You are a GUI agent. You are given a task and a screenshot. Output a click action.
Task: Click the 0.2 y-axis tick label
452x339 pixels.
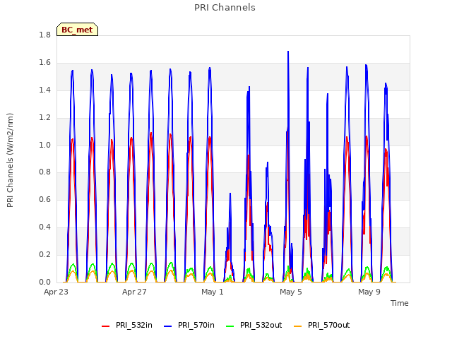[x=44, y=254]
